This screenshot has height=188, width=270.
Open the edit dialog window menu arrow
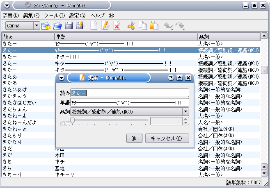61,78
